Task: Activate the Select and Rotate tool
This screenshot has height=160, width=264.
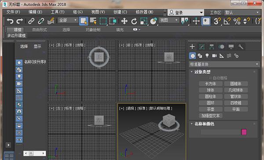Action: [x=134, y=21]
